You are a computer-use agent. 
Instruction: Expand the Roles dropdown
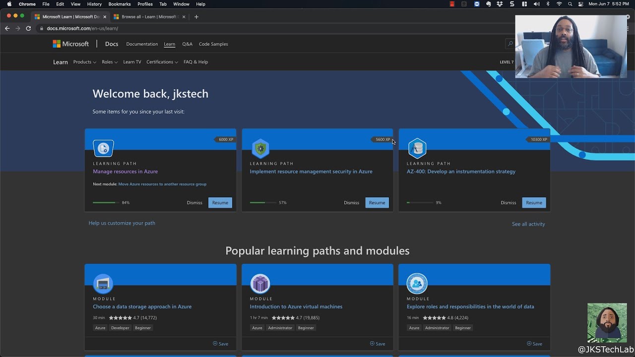click(110, 62)
